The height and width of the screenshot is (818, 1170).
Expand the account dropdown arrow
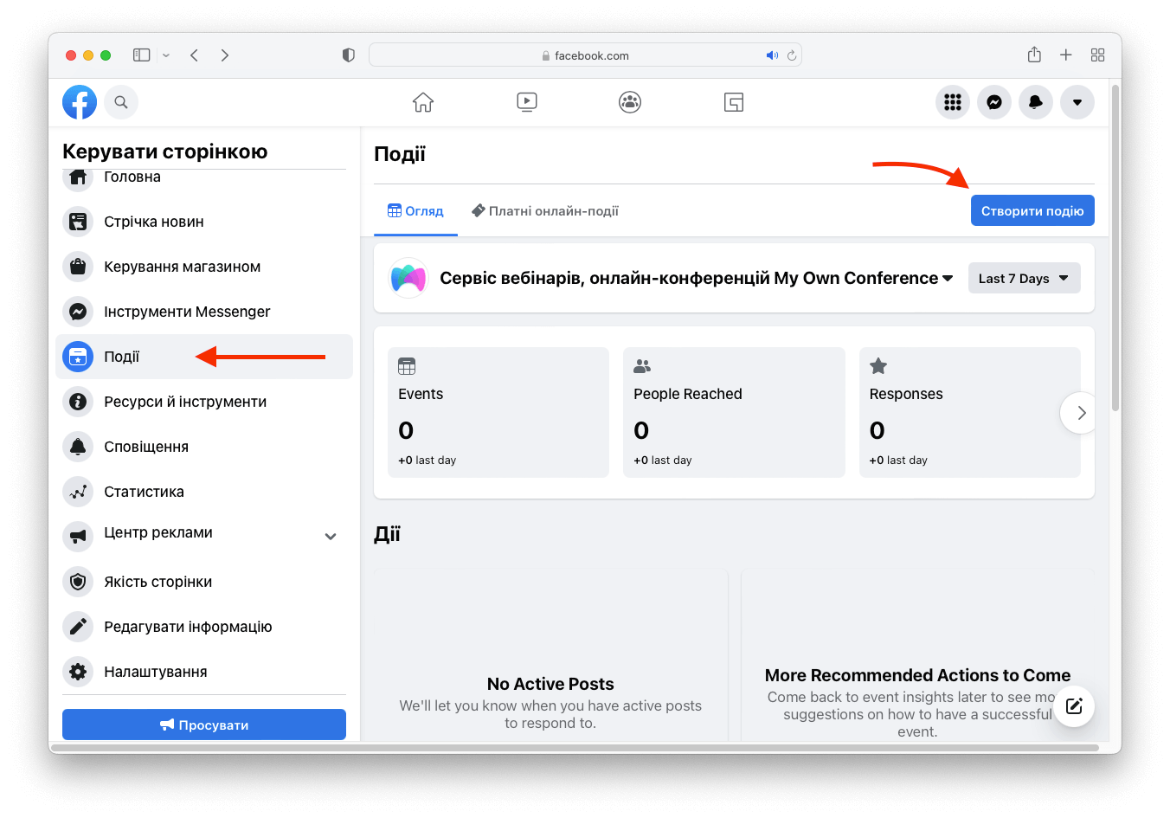coord(1077,102)
